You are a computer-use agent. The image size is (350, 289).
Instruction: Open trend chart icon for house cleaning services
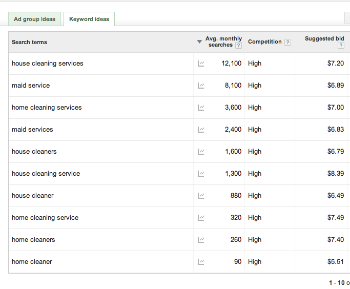[x=201, y=64]
